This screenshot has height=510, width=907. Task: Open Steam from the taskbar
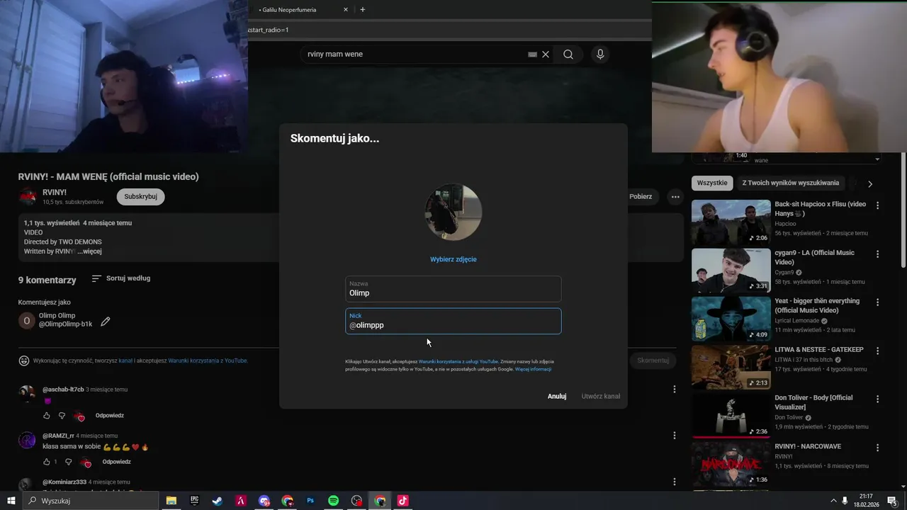[x=218, y=501]
